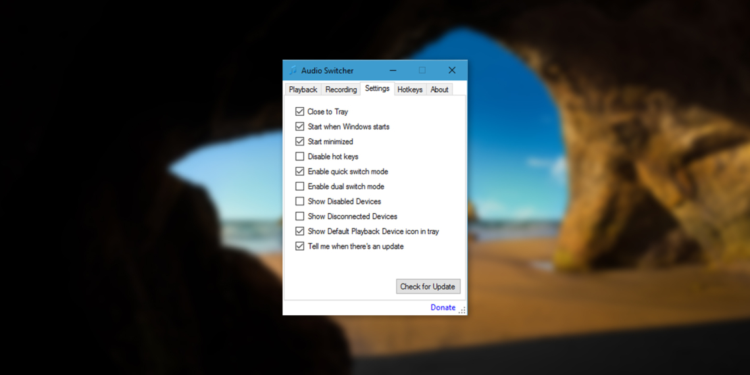This screenshot has height=375, width=750.
Task: Select the Hotkeys tab
Action: tap(410, 89)
